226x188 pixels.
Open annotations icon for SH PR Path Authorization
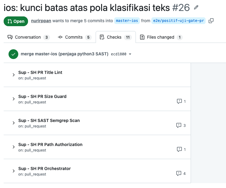tap(179, 149)
